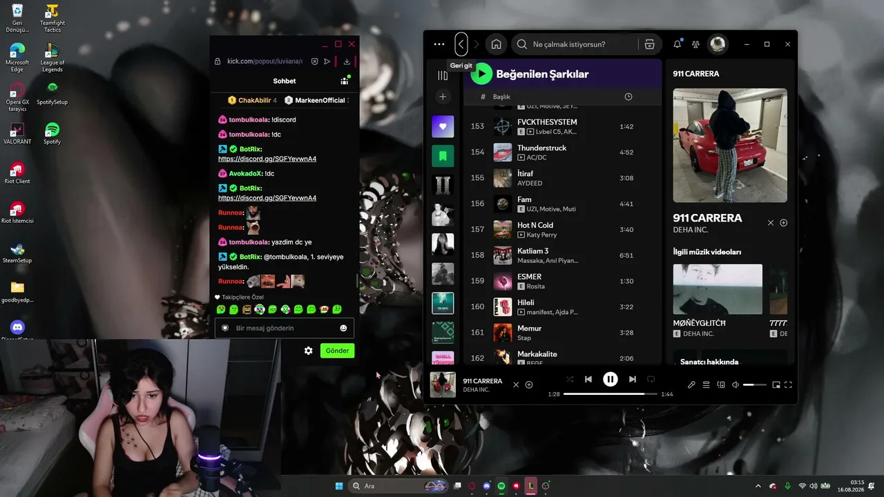Sort the song list by the Başlık column
884x497 pixels.
click(x=501, y=97)
